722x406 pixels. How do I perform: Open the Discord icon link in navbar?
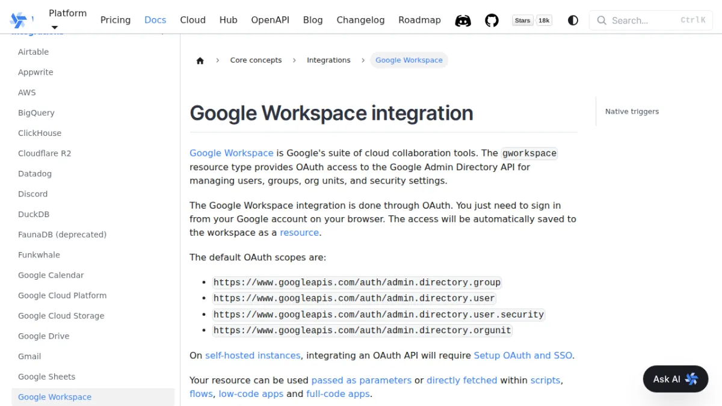pos(463,20)
